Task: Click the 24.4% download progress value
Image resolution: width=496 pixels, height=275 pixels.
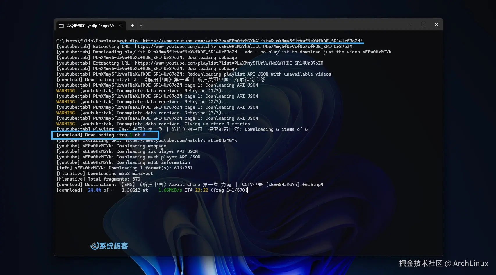Action: (x=94, y=190)
